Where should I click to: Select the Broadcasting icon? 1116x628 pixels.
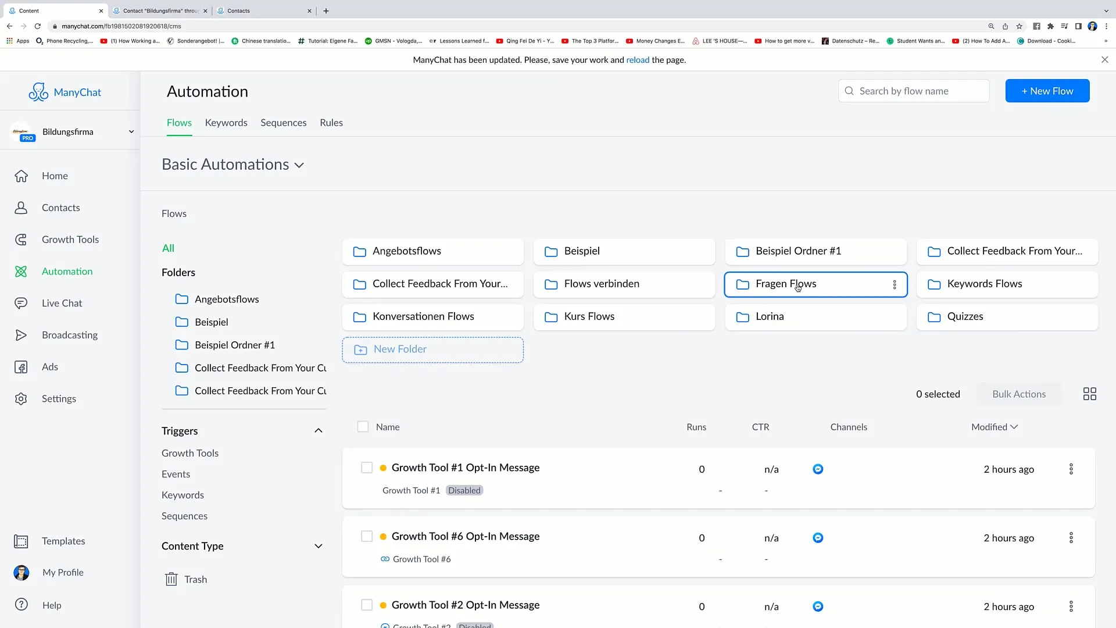pyautogui.click(x=21, y=335)
